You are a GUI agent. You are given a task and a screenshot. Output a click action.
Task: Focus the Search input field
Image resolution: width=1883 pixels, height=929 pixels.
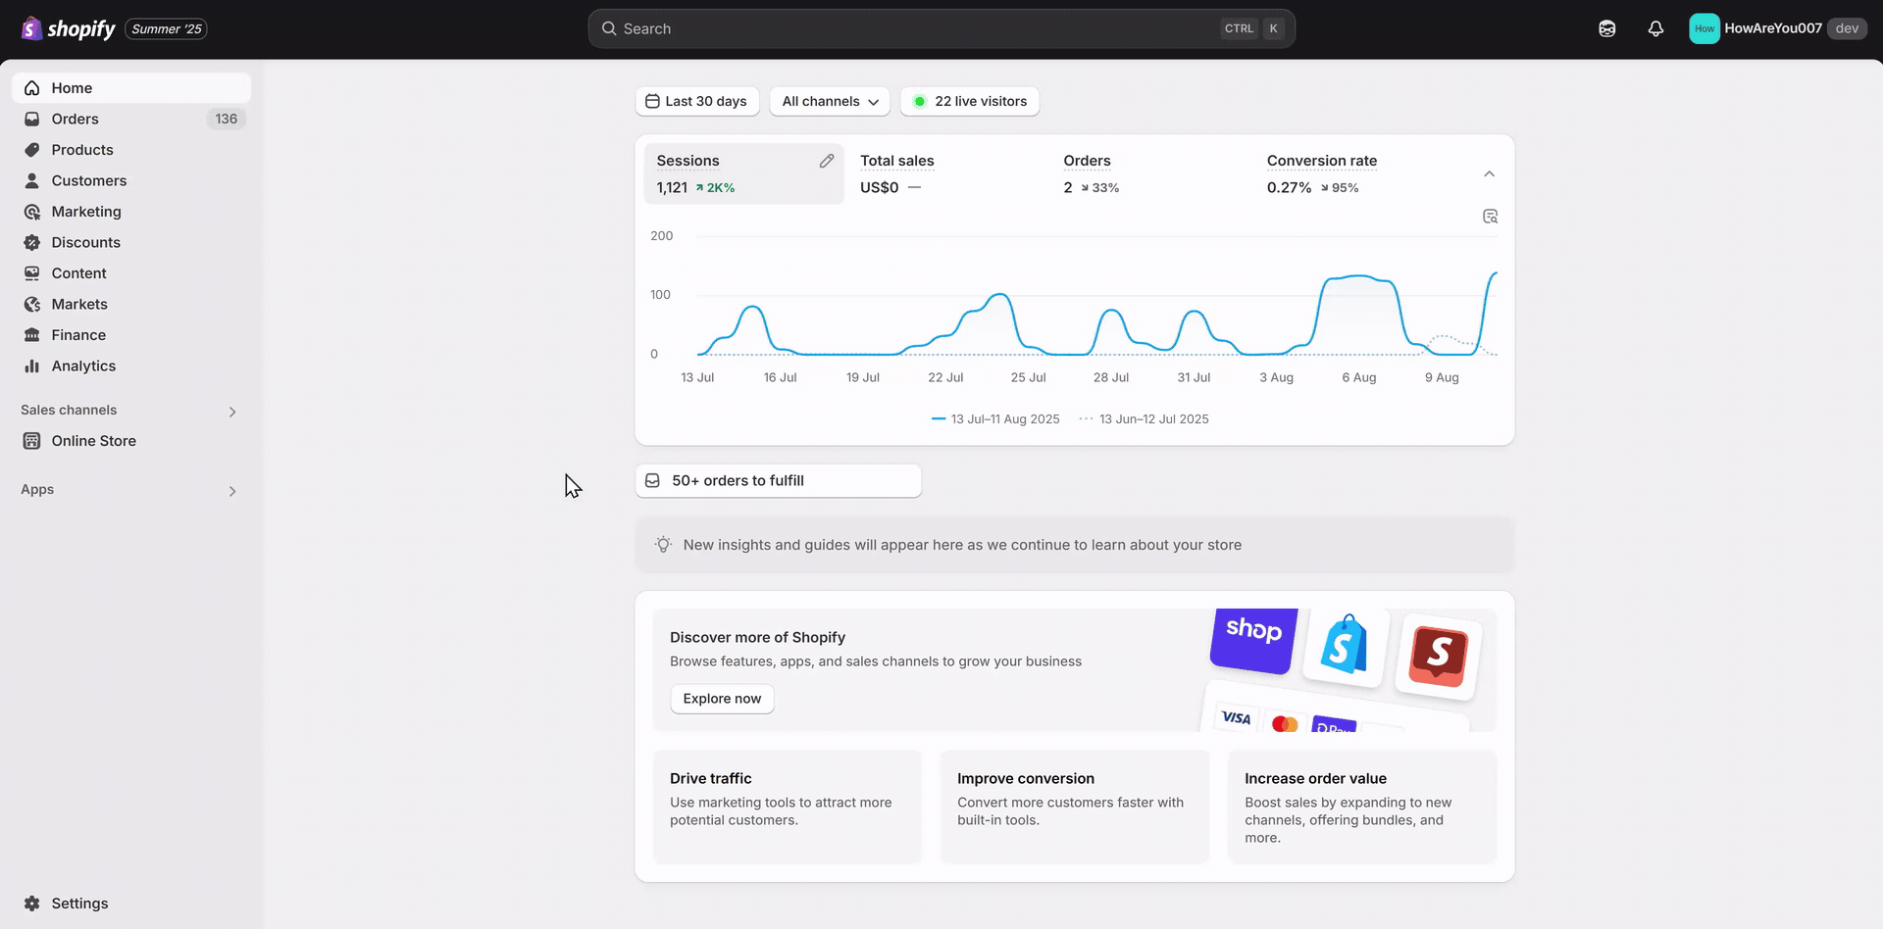pos(941,28)
